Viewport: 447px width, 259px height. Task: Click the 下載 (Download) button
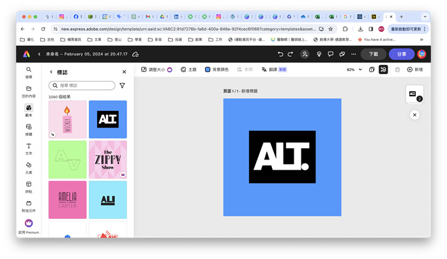point(374,54)
